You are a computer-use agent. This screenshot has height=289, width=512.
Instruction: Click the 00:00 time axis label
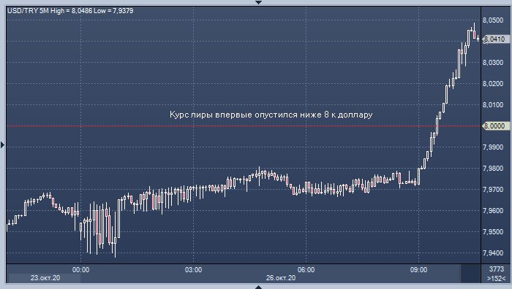[80, 270]
